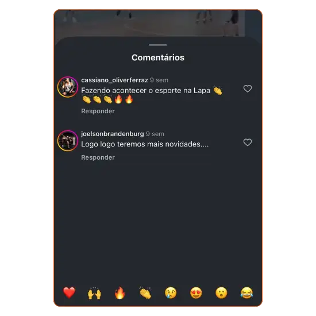
Task: Reply to cassiano_oliverferraz's comment via Responder
Action: pos(98,111)
